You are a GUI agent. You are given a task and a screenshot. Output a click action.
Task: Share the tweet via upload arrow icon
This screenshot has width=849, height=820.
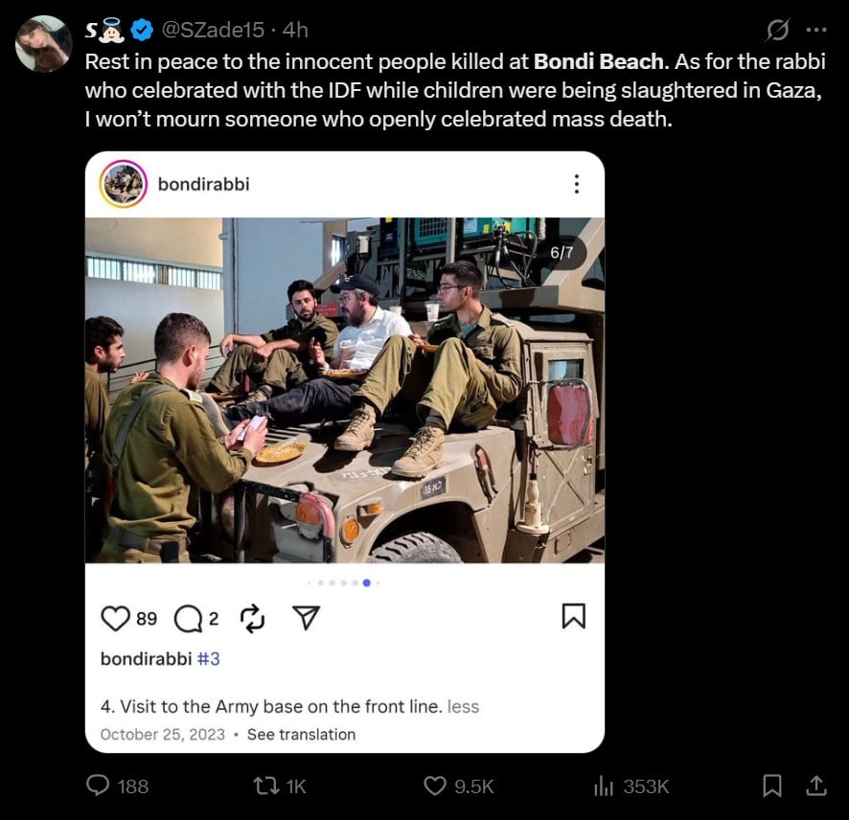pos(816,786)
